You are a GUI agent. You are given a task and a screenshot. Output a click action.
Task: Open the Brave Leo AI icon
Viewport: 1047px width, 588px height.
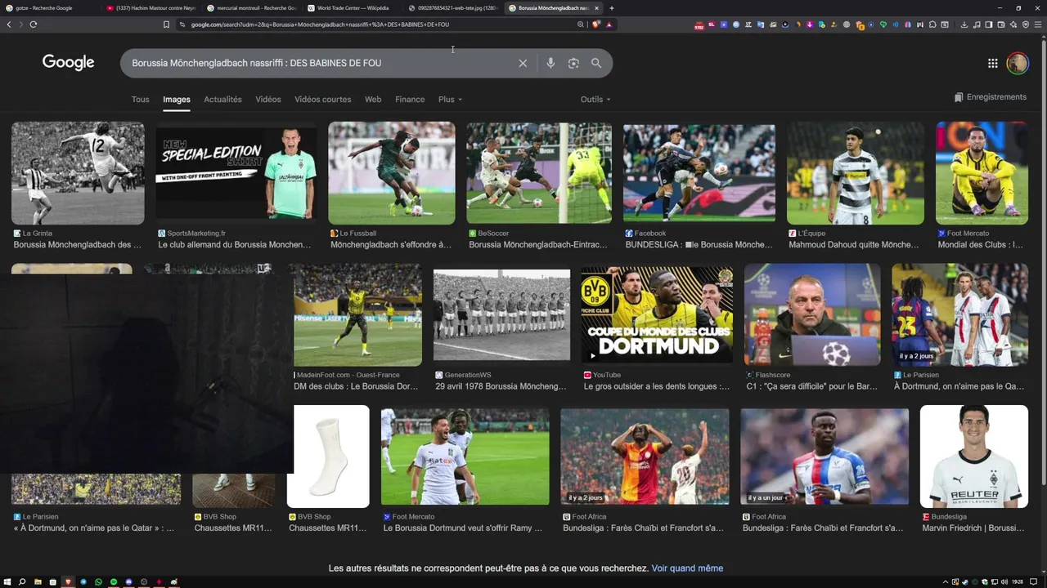pyautogui.click(x=1013, y=24)
